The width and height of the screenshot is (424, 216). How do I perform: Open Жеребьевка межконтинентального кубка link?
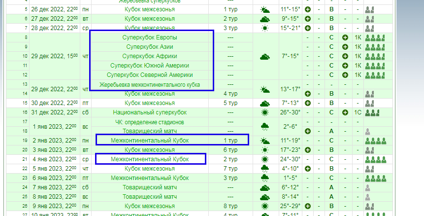coord(150,84)
